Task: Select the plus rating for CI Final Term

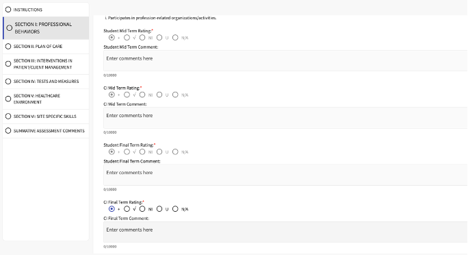Action: point(112,208)
